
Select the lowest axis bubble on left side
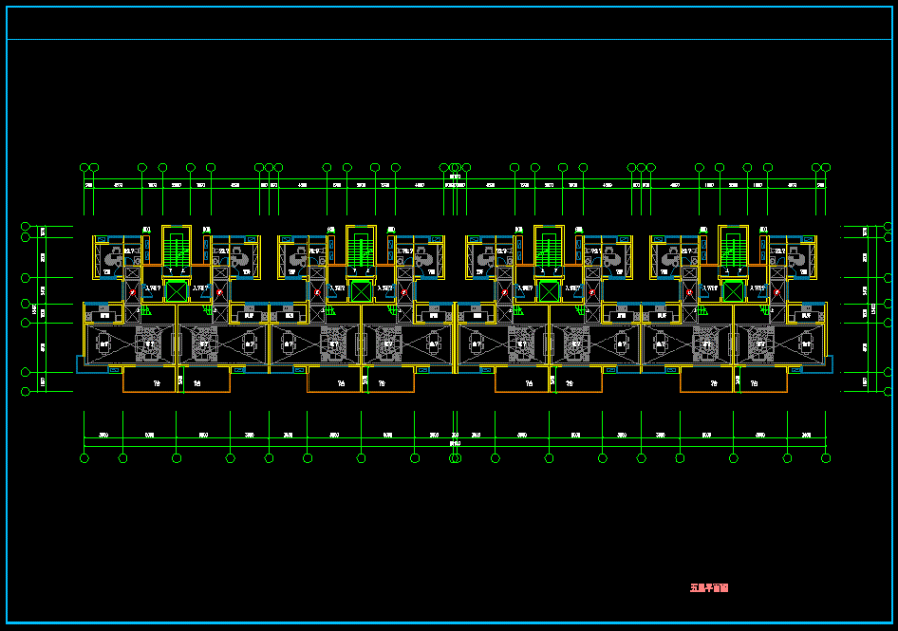coord(26,391)
